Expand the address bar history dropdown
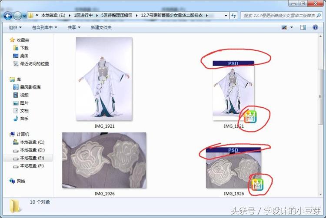Screen dimensions: 326x218 pyautogui.click(x=226, y=16)
